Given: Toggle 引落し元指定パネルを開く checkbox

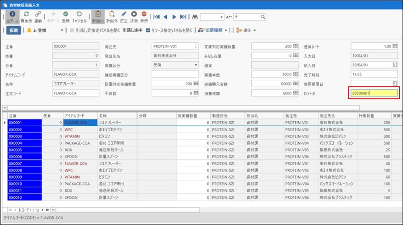Looking at the screenshot, I should pyautogui.click(x=72, y=30).
